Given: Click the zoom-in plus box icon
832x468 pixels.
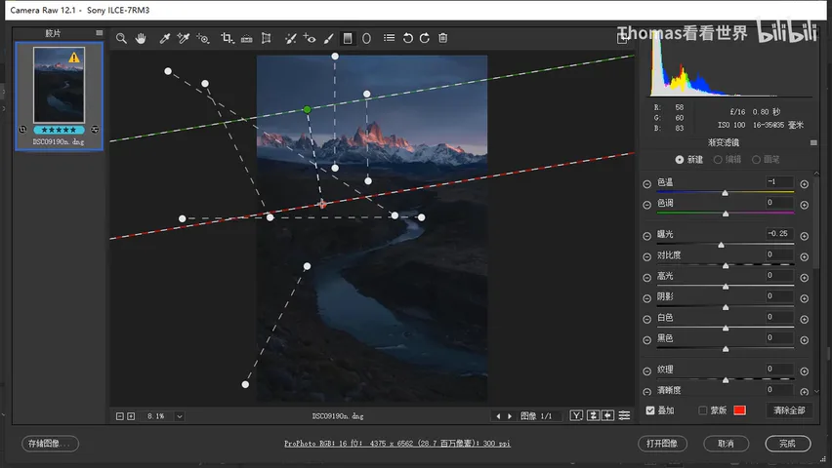Looking at the screenshot, I should [131, 416].
